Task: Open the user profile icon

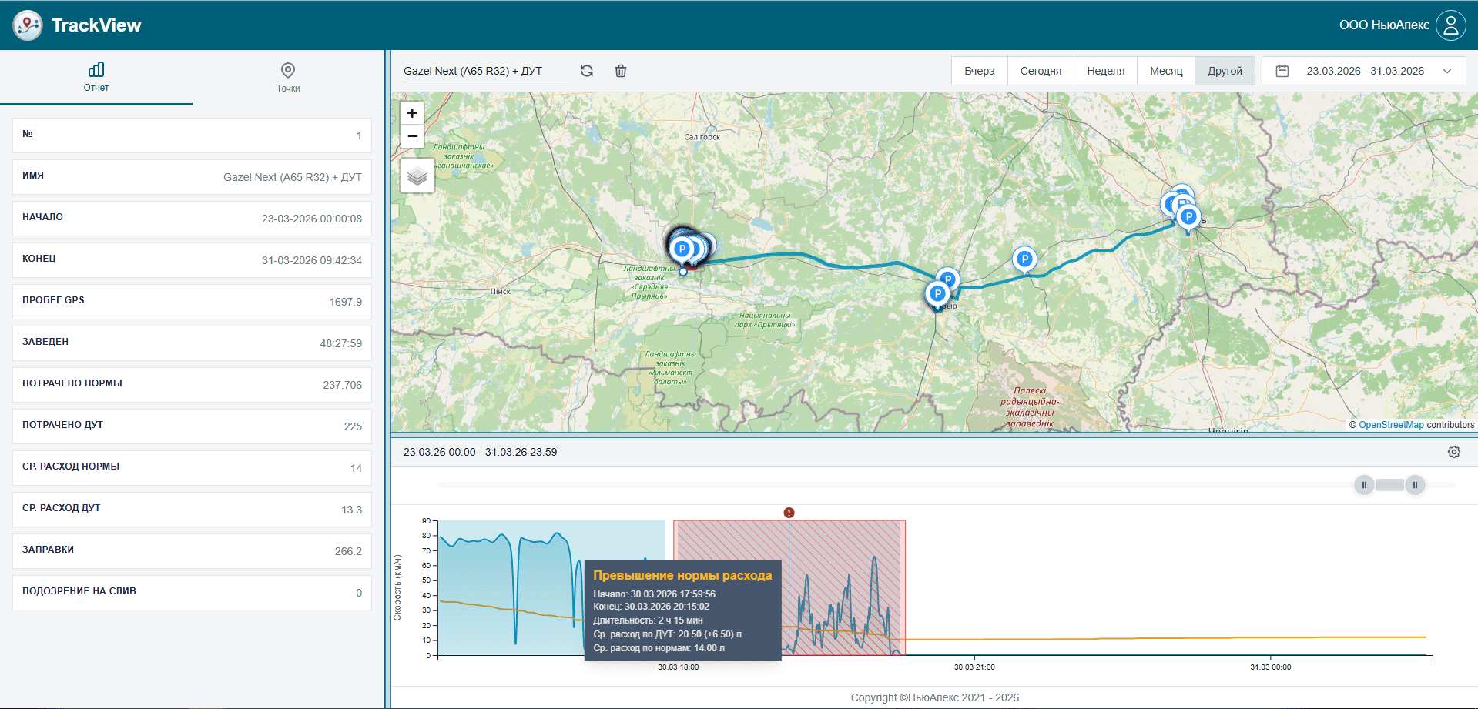Action: click(1450, 25)
